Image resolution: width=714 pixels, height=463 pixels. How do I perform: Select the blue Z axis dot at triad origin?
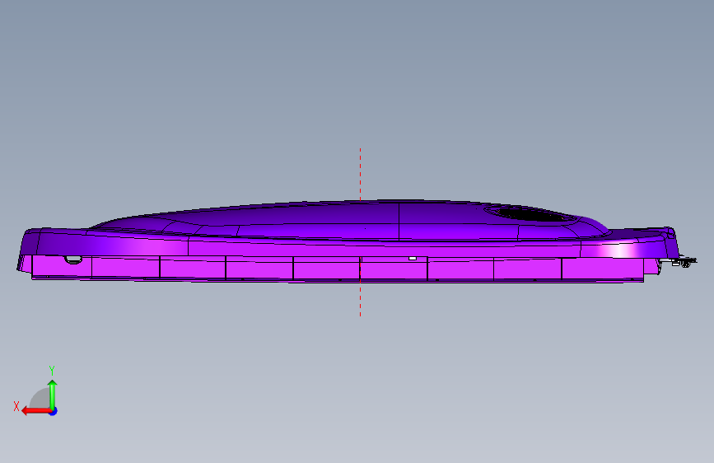click(x=54, y=411)
